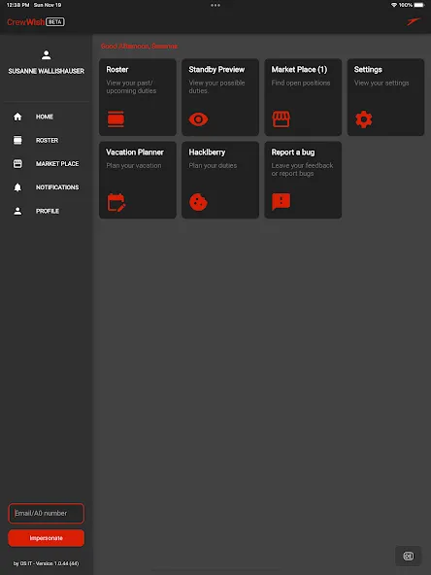Click the notifications bell icon
Screen dimensions: 431x575
click(x=17, y=187)
